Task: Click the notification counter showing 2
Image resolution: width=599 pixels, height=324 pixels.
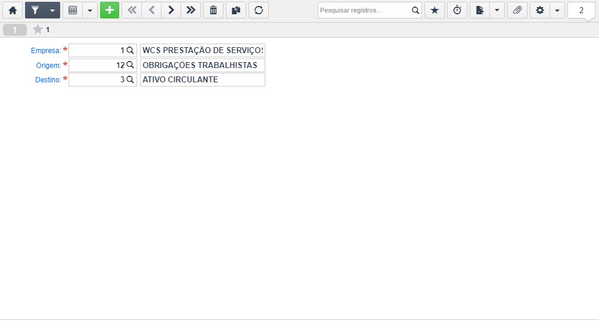Action: [x=582, y=10]
